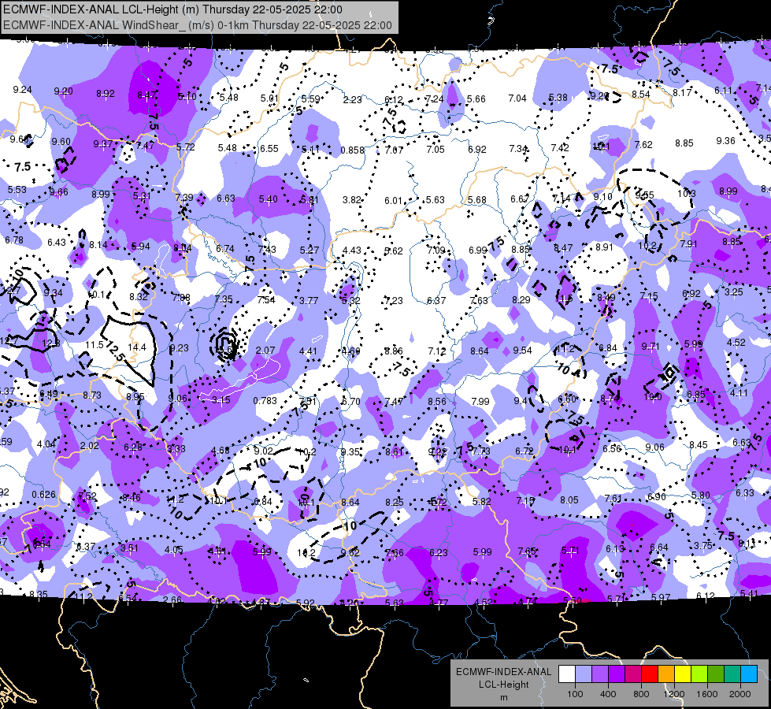Image resolution: width=771 pixels, height=709 pixels.
Task: Click the wind shear value 6.43
Action: click(57, 242)
